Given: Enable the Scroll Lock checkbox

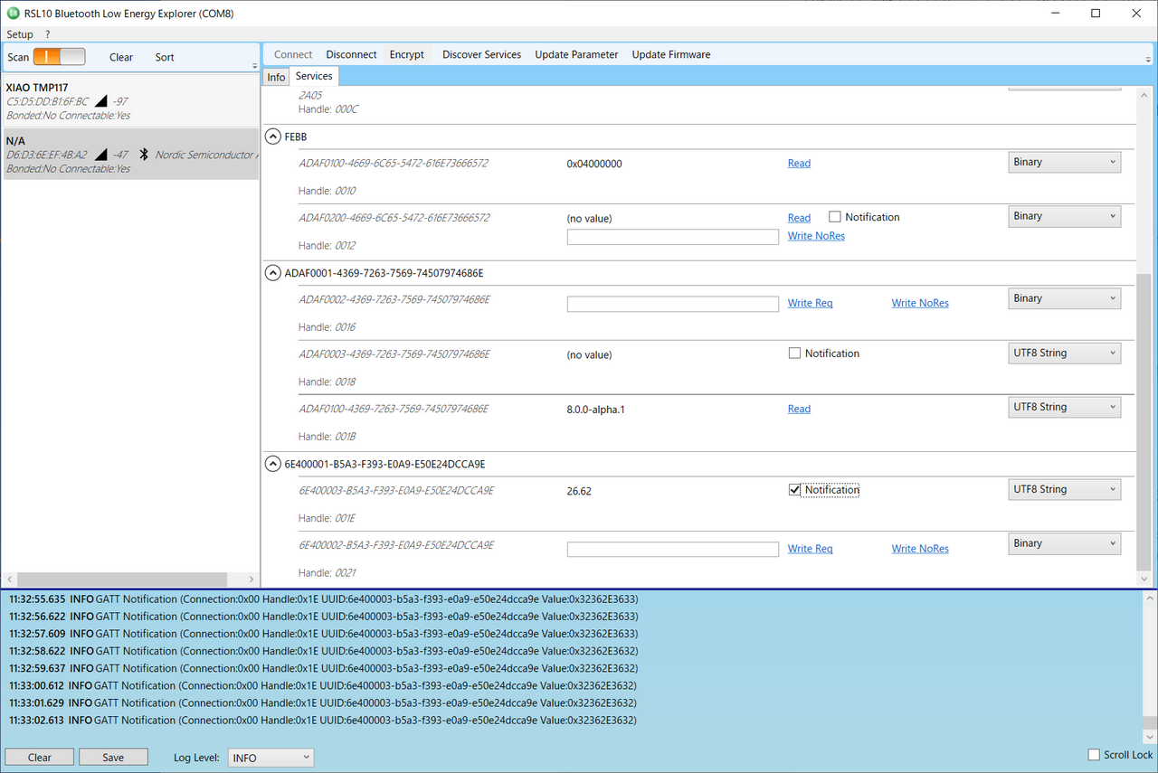Looking at the screenshot, I should 1094,755.
